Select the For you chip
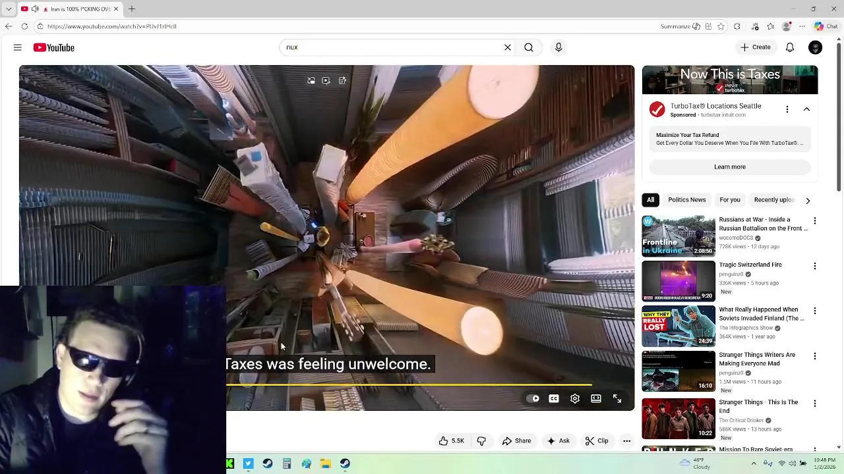This screenshot has height=474, width=844. 730,200
